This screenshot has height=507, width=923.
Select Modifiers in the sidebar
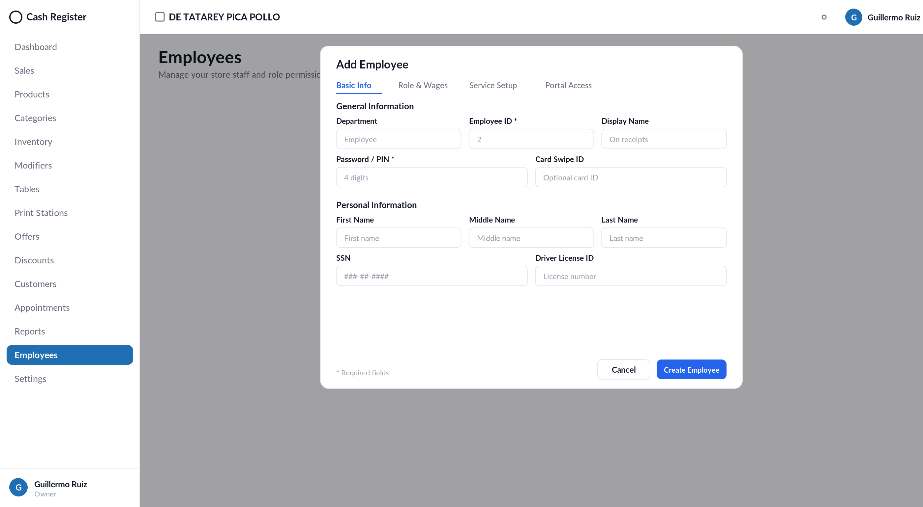(70, 165)
